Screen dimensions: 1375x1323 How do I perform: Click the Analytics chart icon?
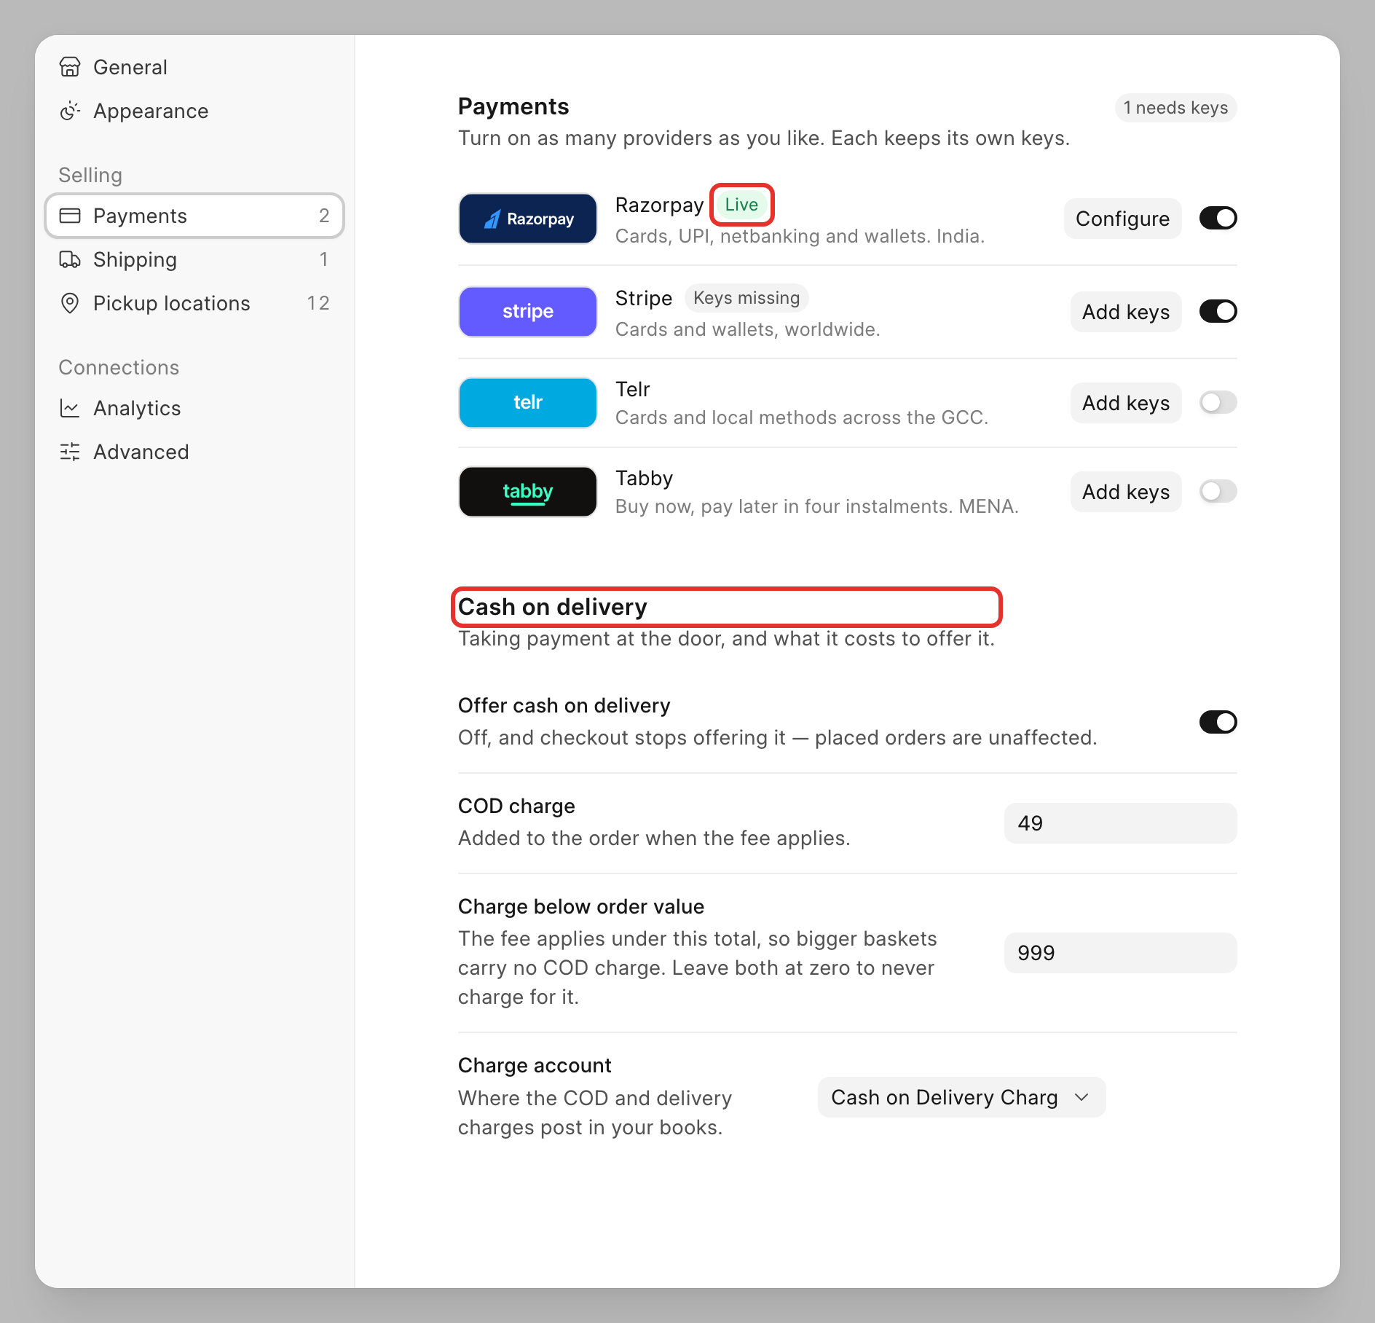70,408
